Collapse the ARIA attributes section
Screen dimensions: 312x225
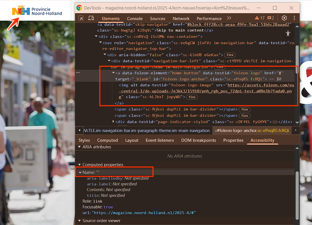80,147
